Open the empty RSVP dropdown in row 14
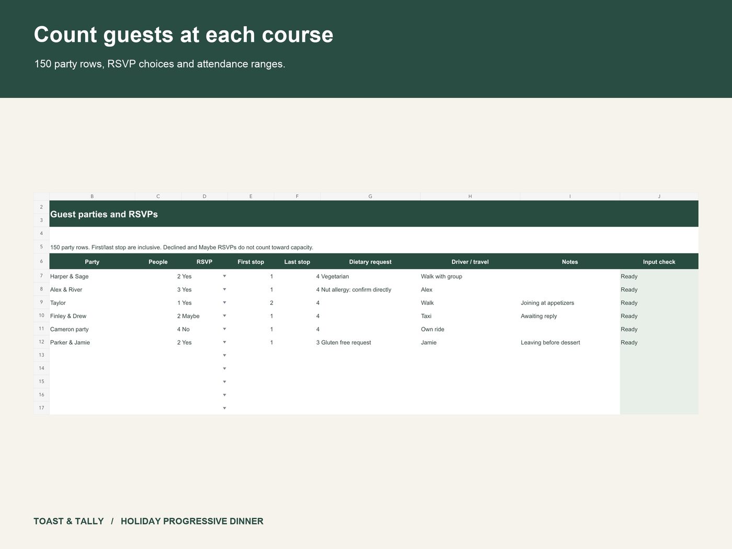 point(224,369)
